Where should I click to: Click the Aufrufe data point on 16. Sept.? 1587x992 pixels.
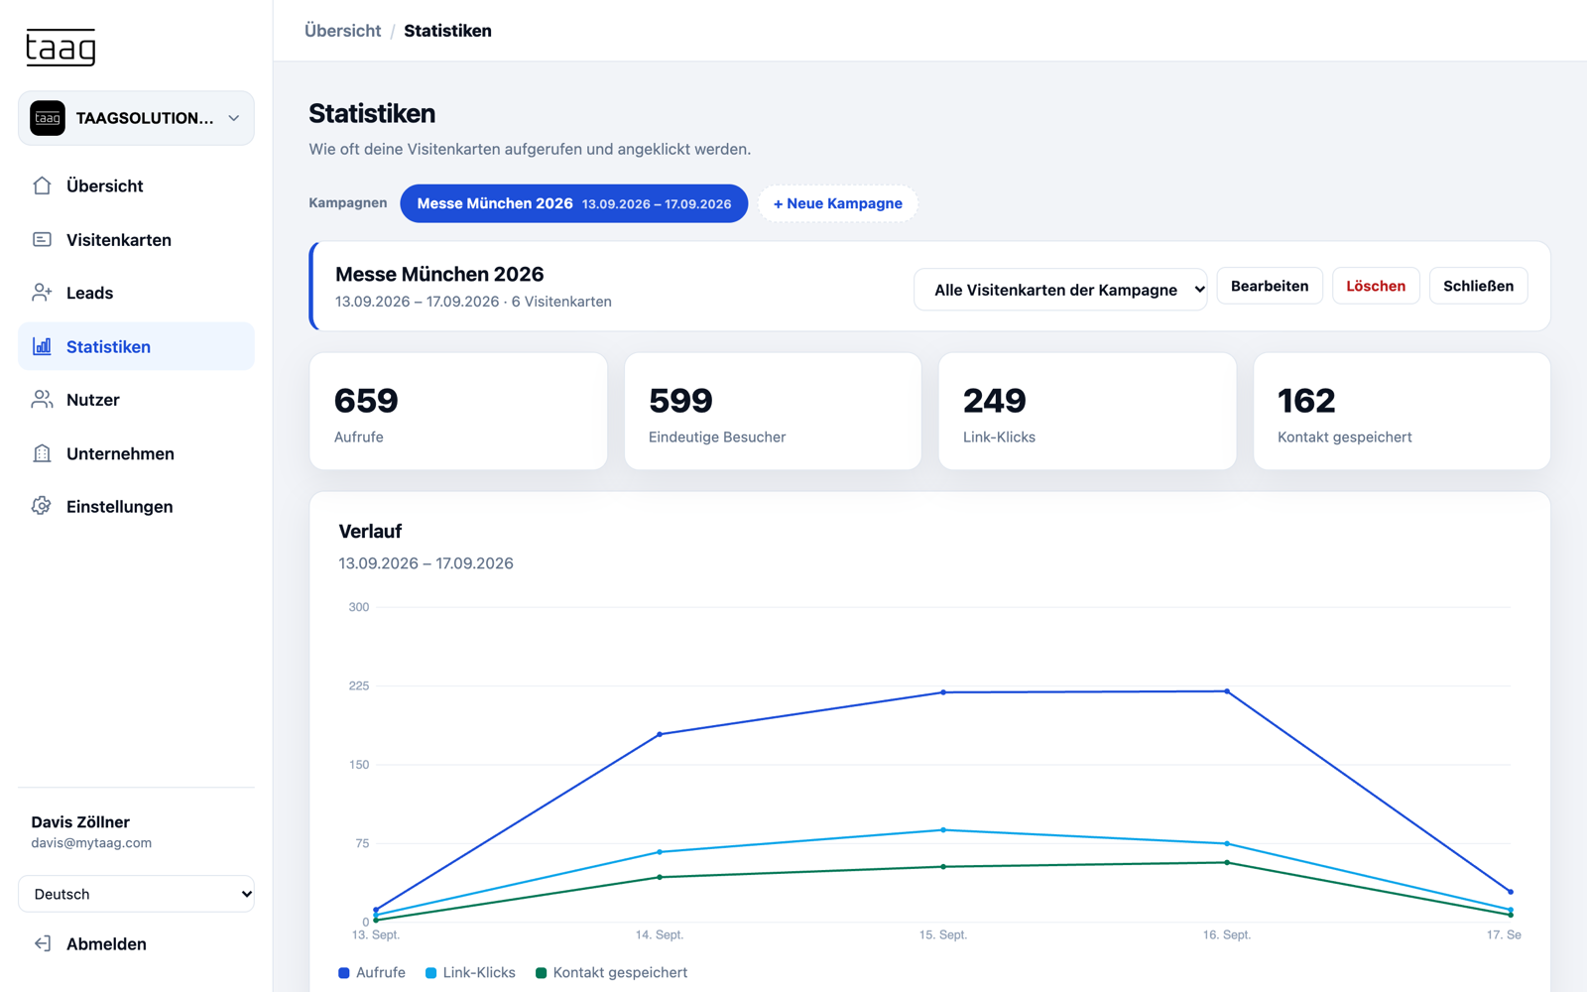coord(1227,691)
